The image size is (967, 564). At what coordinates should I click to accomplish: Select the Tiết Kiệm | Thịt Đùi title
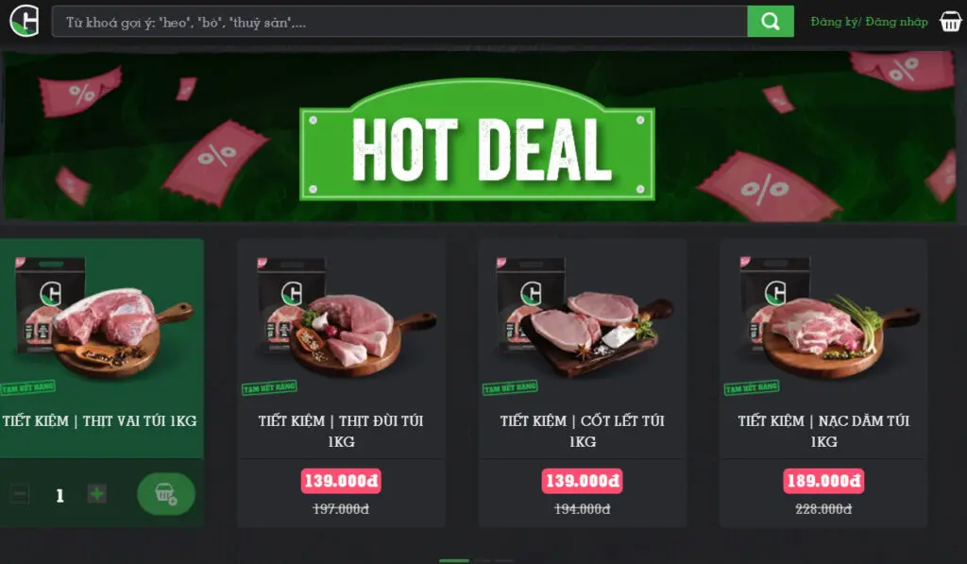341,431
